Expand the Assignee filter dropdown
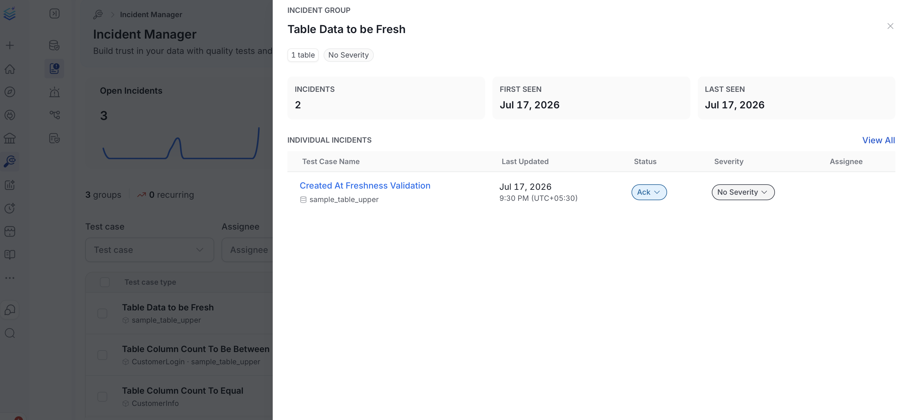Screen dimensions: 907x420 [x=247, y=250]
